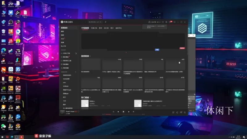This screenshot has width=247, height=139.
Task: Open 关注 in the sidebar
Action: point(63,39)
